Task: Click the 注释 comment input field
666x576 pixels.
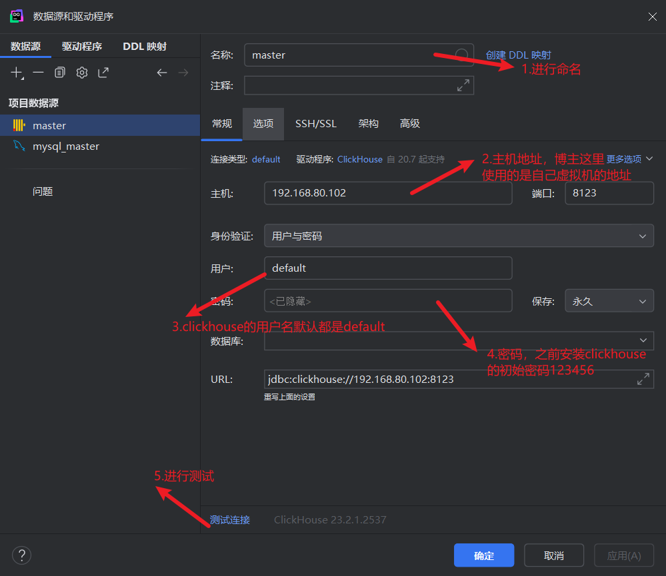Action: 359,85
